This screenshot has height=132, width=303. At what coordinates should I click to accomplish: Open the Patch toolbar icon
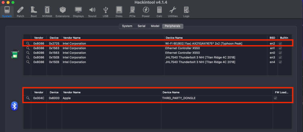pyautogui.click(x=20, y=12)
